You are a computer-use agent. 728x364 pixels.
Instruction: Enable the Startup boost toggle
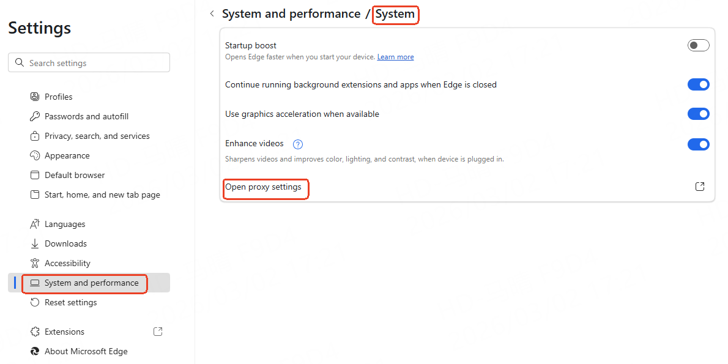click(x=698, y=45)
